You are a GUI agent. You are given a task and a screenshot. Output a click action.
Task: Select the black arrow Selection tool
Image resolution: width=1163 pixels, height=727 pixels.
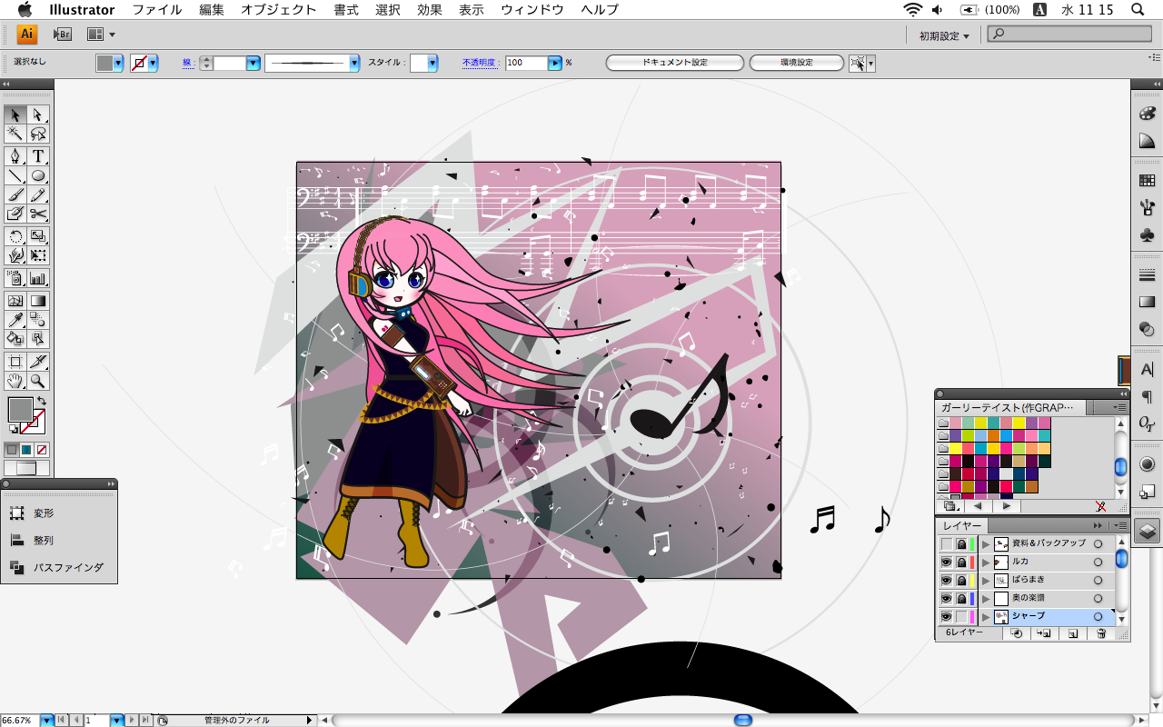[15, 115]
